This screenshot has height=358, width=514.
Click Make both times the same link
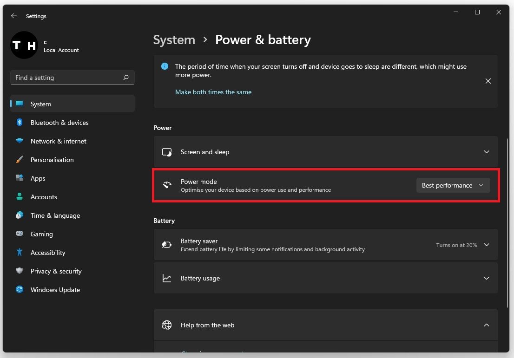[x=213, y=92]
